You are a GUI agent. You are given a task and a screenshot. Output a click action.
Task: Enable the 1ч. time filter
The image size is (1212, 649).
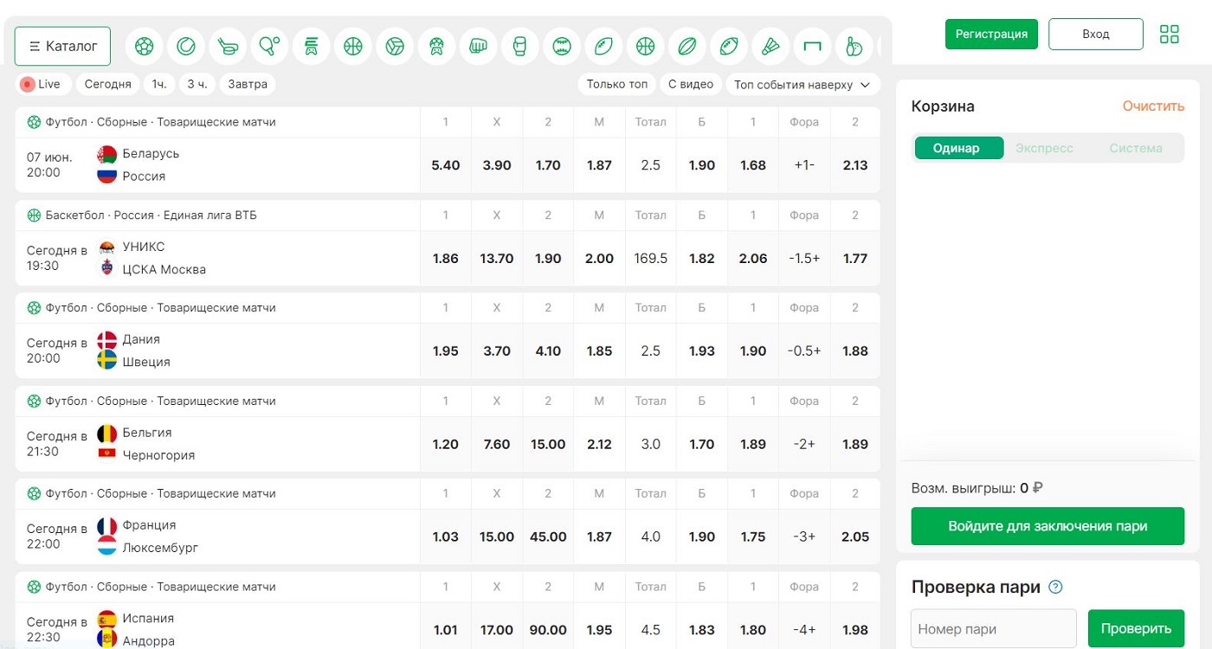(159, 84)
